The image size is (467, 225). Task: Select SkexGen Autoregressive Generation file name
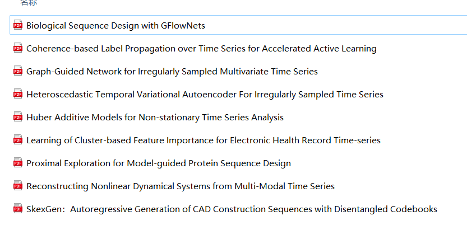[232, 209]
